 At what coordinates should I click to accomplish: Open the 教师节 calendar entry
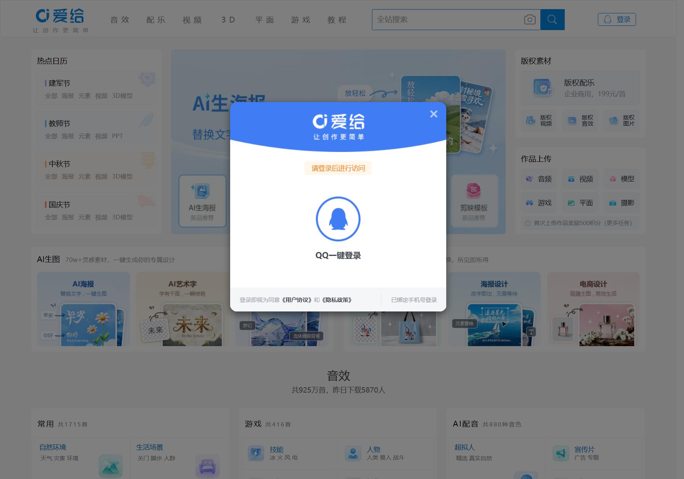pyautogui.click(x=59, y=123)
